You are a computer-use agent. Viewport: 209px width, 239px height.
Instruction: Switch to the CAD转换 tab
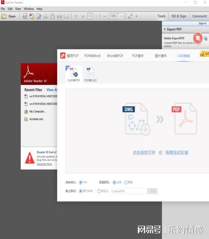pos(184,56)
